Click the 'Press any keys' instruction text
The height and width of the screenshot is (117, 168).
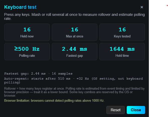tap(74, 17)
